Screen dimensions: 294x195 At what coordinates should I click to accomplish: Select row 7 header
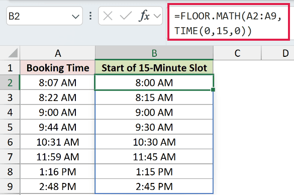coord(10,157)
